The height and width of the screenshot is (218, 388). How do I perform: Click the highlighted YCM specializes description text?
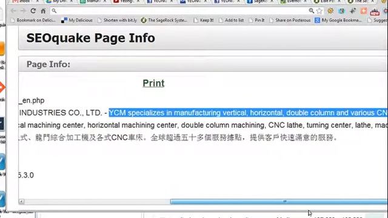248,113
